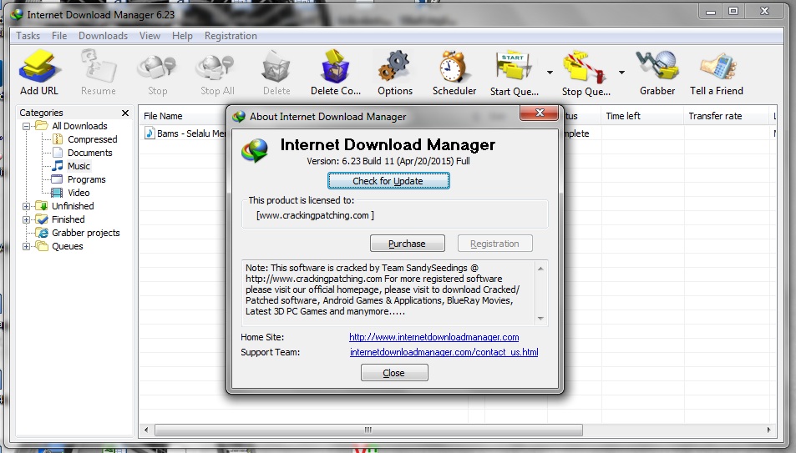The width and height of the screenshot is (796, 453).
Task: Click the horizontal scrollbar left arrow
Action: click(146, 430)
